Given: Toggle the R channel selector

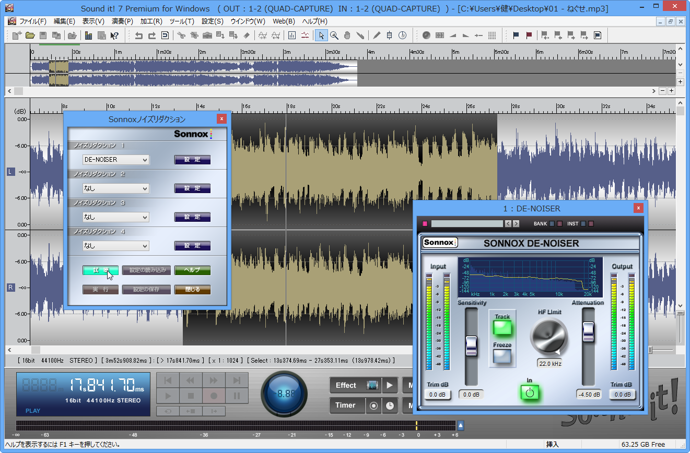Looking at the screenshot, I should click(x=10, y=288).
